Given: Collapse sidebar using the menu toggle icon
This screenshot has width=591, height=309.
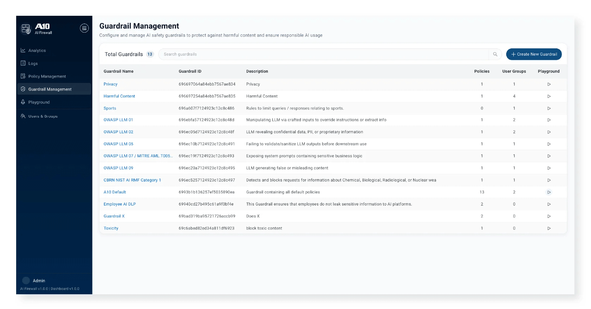Looking at the screenshot, I should coord(84,28).
